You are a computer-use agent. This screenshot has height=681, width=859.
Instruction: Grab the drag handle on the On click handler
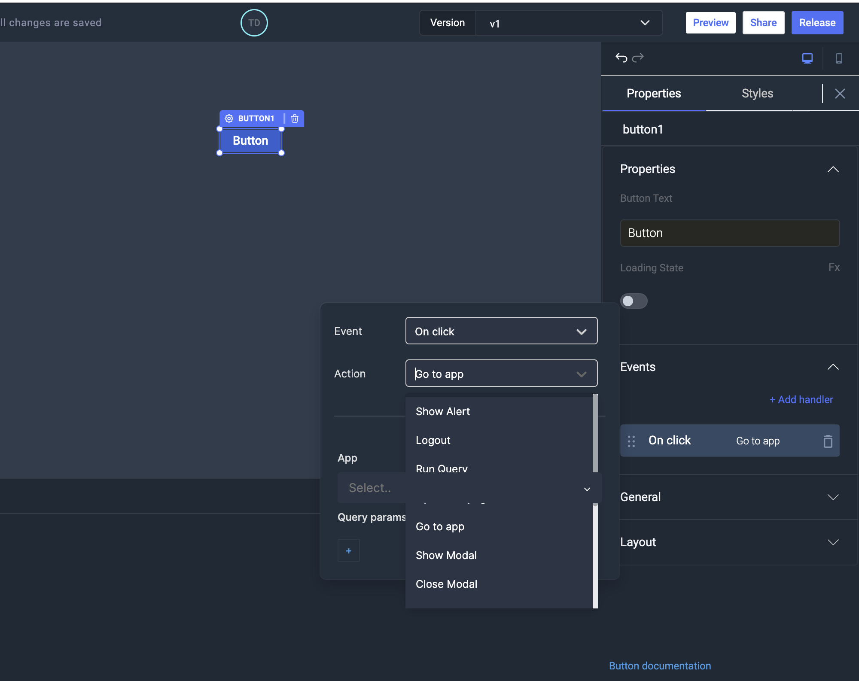pos(631,441)
